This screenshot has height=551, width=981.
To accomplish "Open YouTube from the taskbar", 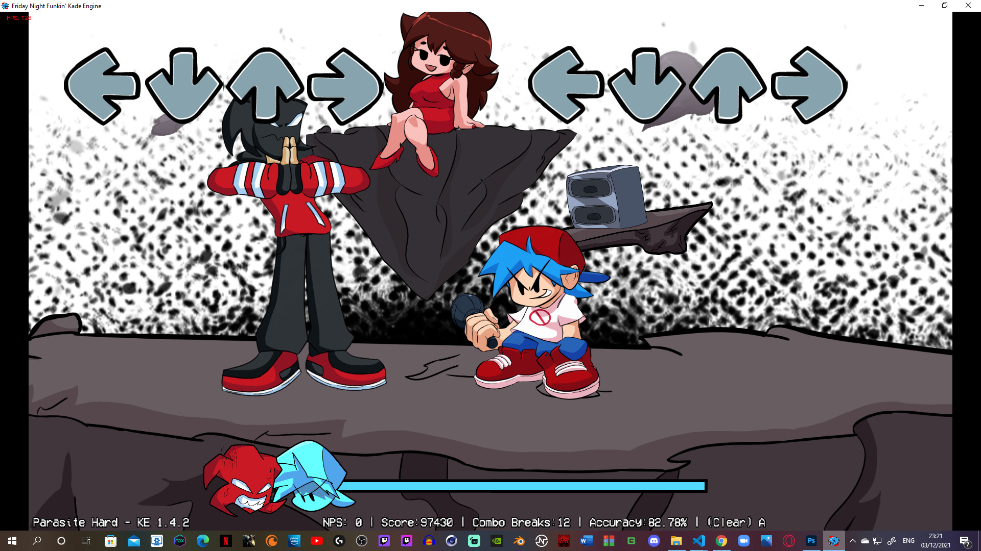I will click(x=317, y=541).
